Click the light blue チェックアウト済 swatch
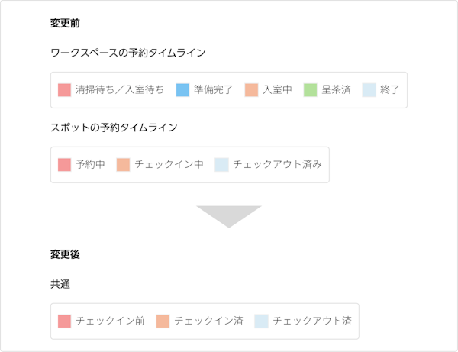 261,321
